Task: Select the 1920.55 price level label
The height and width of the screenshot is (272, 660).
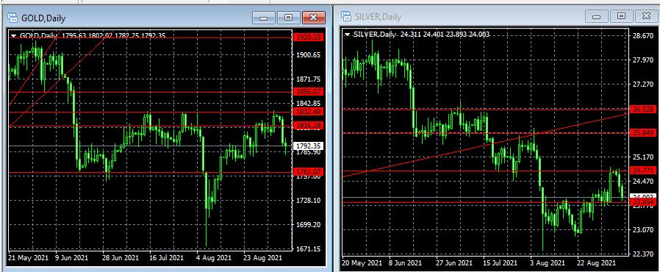Action: pos(309,37)
